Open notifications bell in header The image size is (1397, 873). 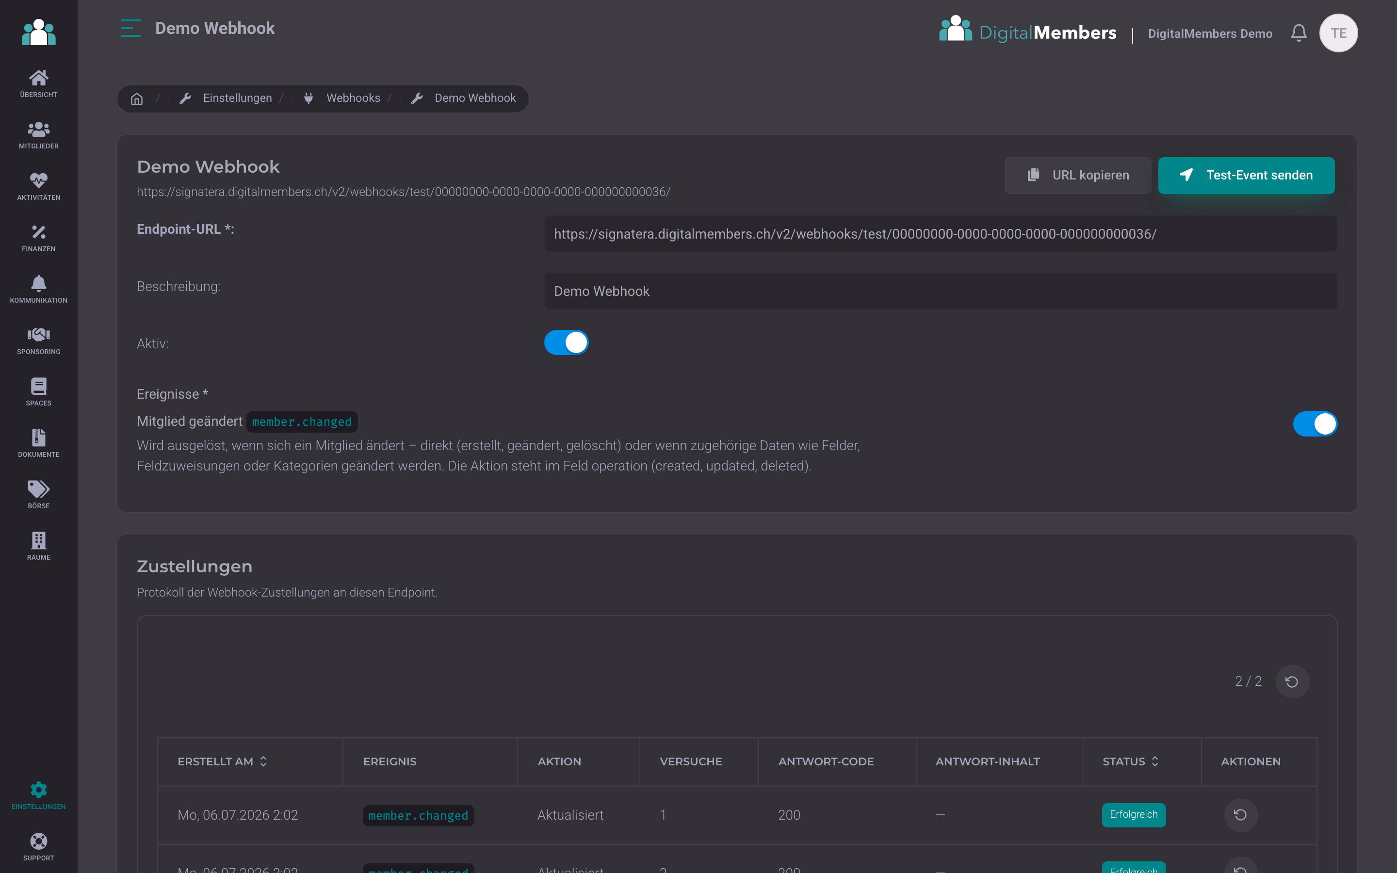pyautogui.click(x=1298, y=33)
